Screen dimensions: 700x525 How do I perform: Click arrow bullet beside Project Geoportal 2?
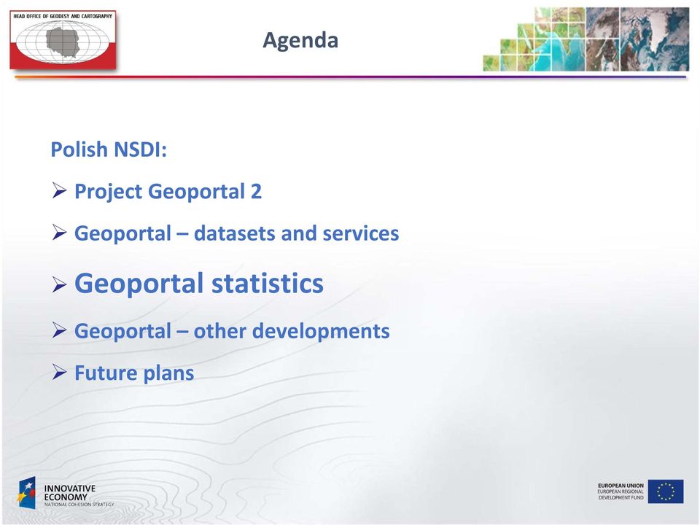[x=59, y=190]
